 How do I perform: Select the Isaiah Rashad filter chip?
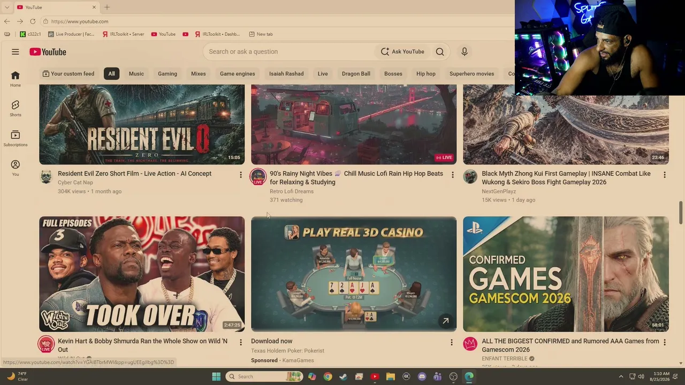tap(286, 74)
